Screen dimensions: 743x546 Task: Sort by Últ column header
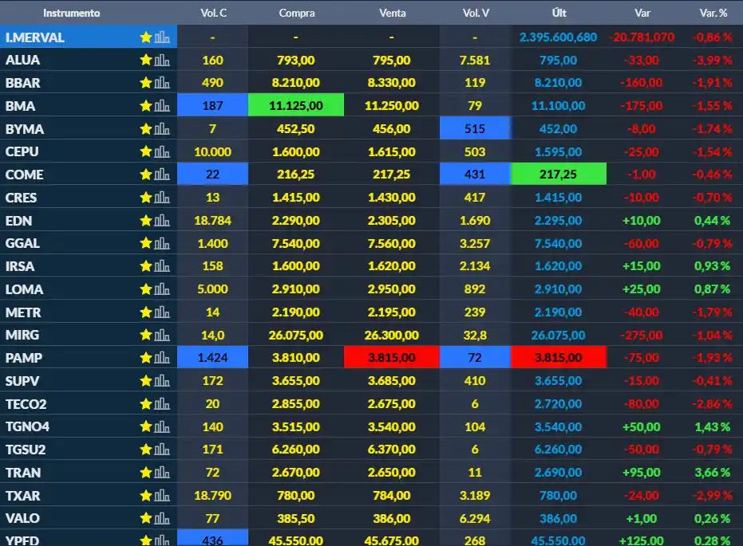click(x=559, y=13)
